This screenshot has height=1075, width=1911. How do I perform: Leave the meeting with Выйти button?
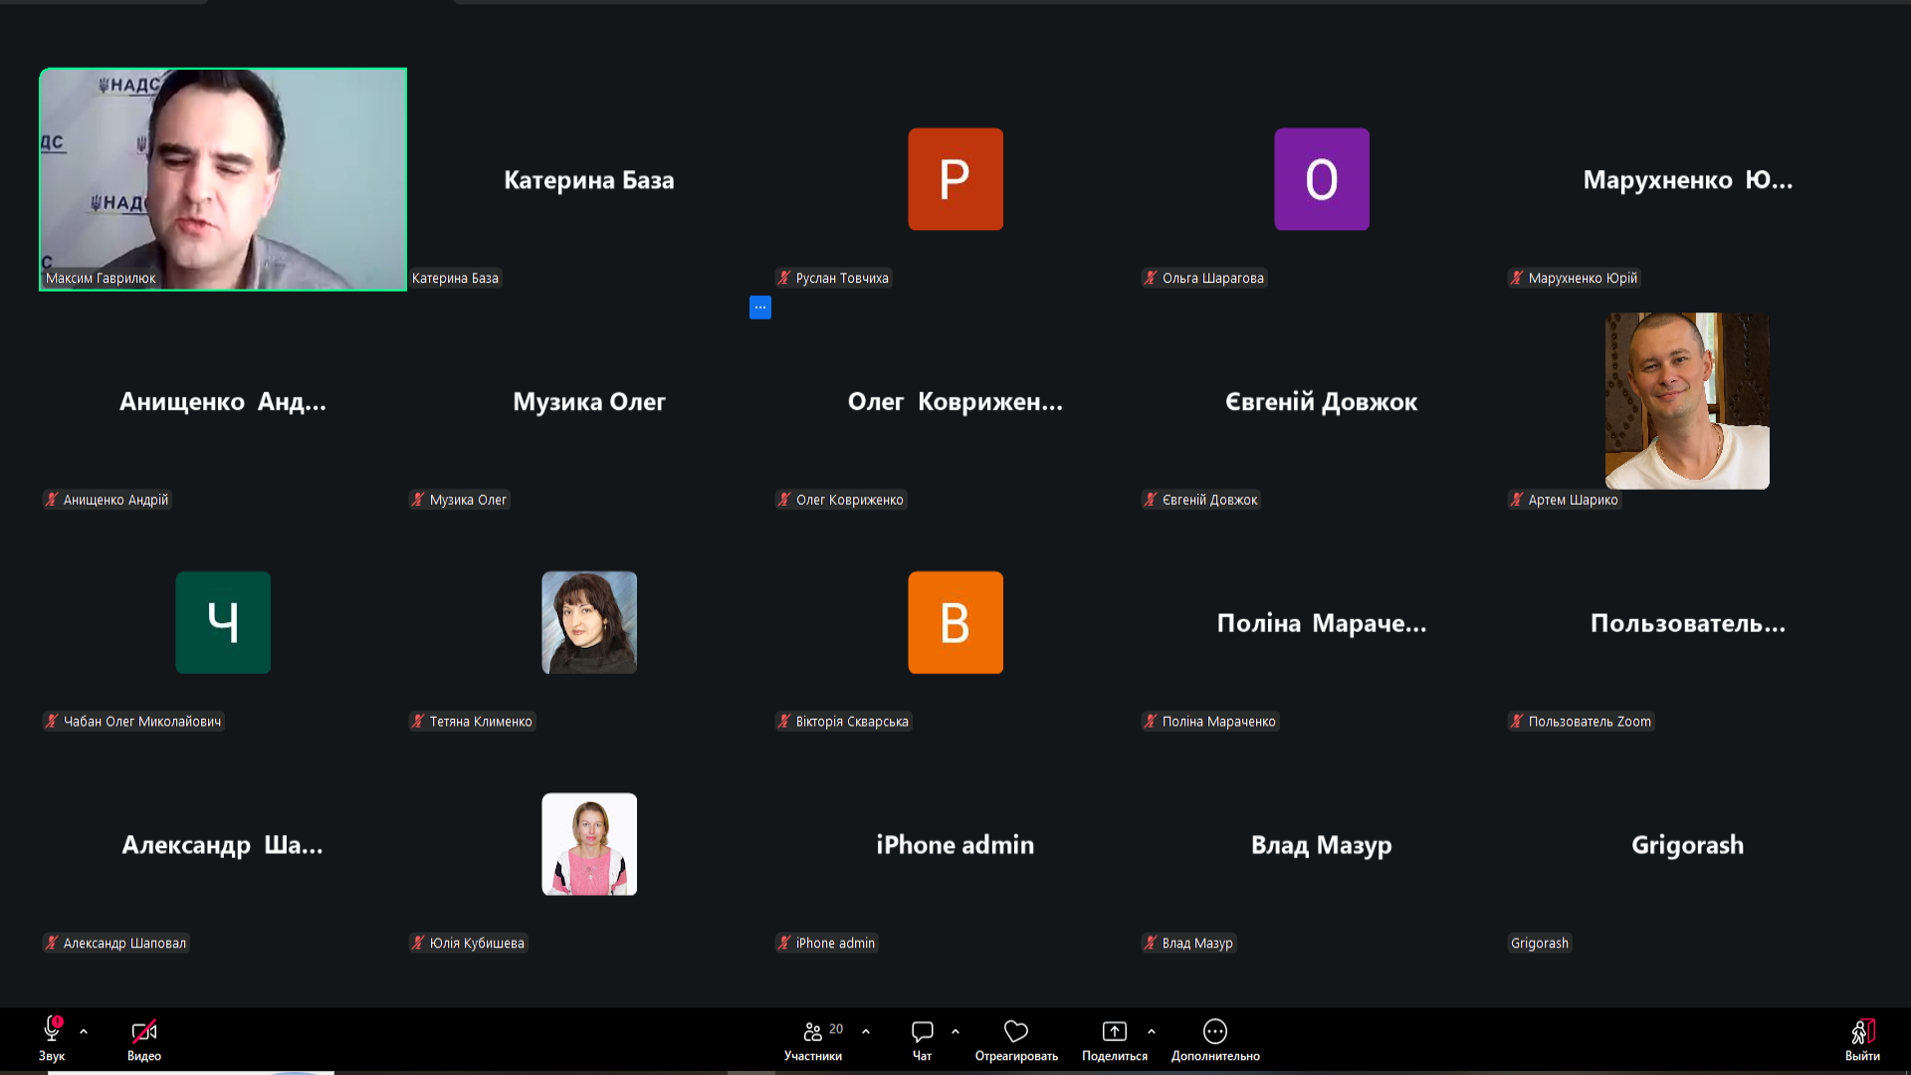[1862, 1039]
